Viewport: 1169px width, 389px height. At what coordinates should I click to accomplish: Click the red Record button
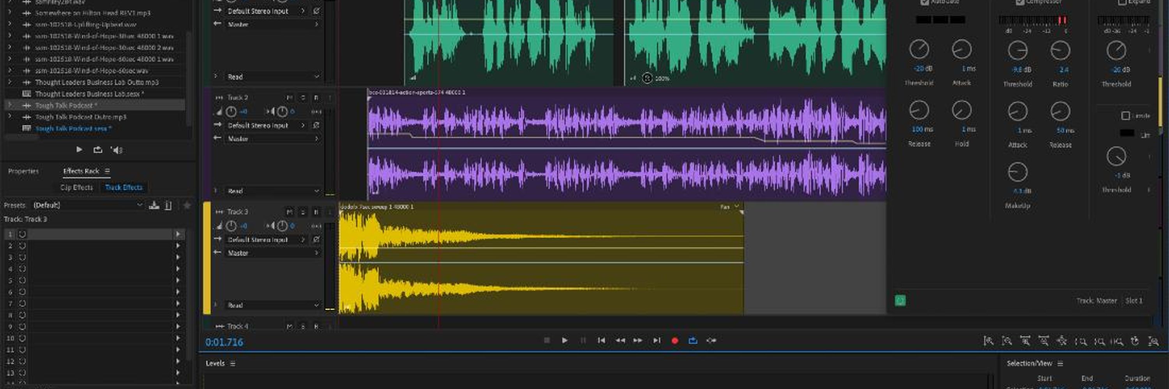(x=675, y=341)
